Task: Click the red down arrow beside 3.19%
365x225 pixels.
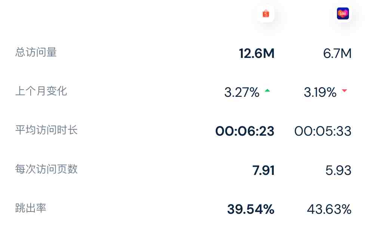Action: click(344, 90)
